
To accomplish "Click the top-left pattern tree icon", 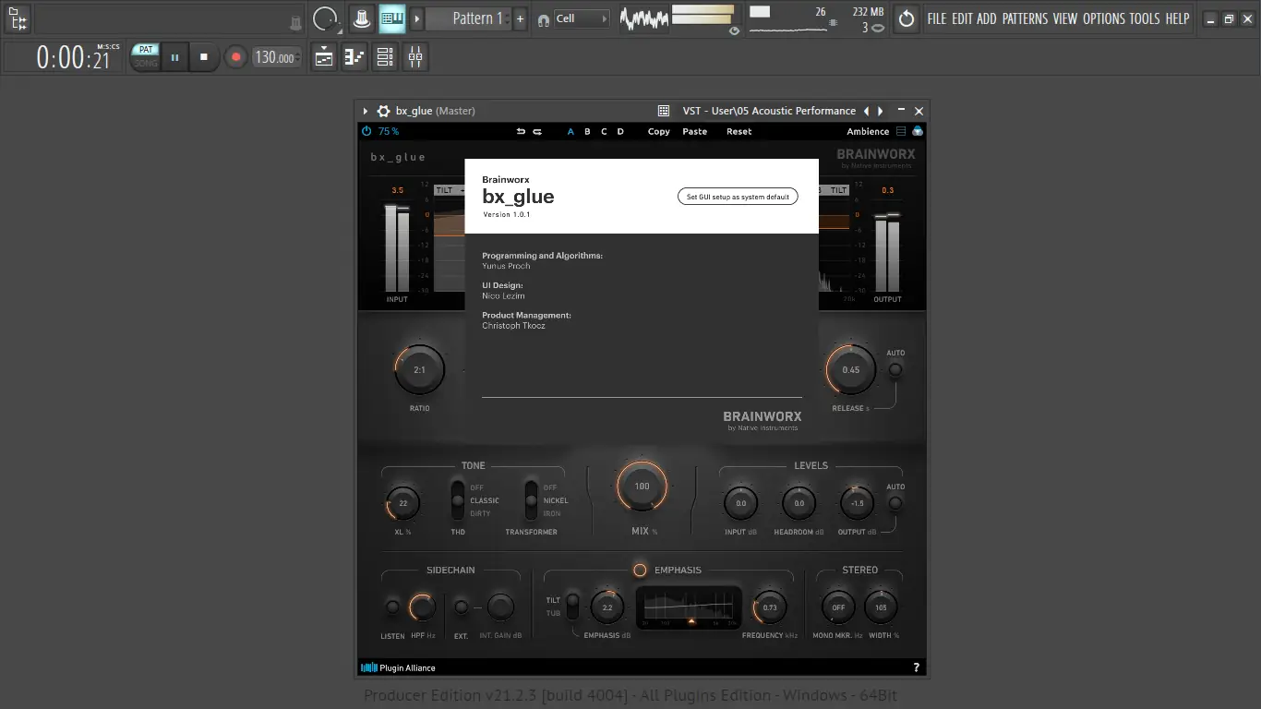I will (18, 18).
